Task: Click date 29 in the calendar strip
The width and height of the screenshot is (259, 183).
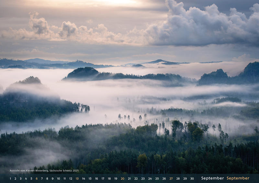Action: tap(185, 178)
